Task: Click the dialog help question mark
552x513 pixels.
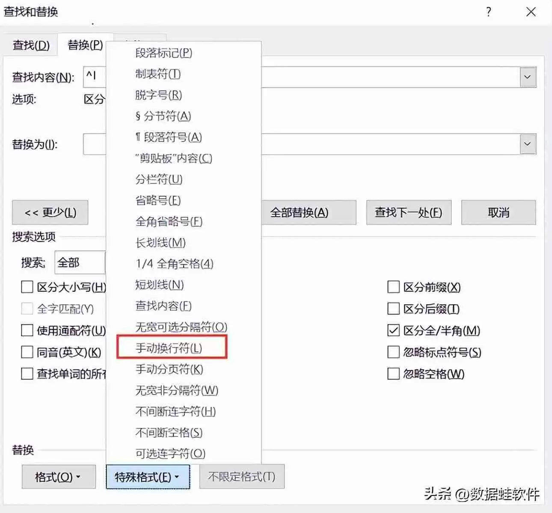Action: [488, 12]
